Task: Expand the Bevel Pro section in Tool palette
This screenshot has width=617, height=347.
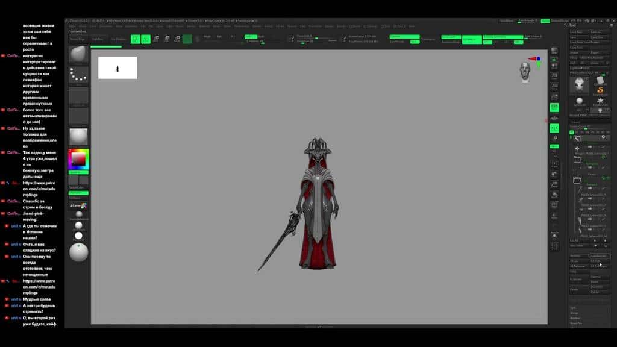Action: tap(576, 324)
